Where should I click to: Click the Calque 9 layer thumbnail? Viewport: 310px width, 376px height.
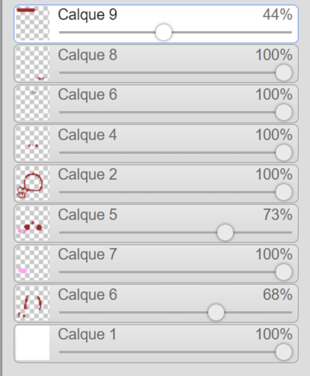pos(32,23)
